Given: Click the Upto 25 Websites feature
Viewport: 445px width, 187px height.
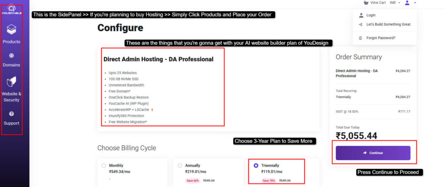Looking at the screenshot, I should [123, 73].
